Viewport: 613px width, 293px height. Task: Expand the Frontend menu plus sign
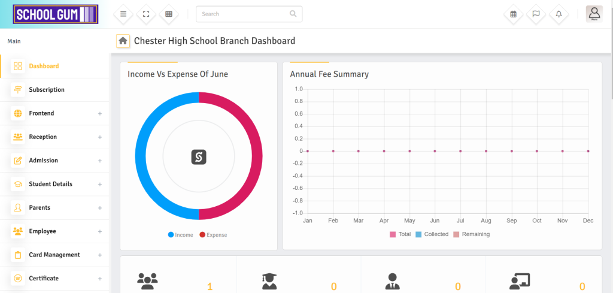[100, 114]
